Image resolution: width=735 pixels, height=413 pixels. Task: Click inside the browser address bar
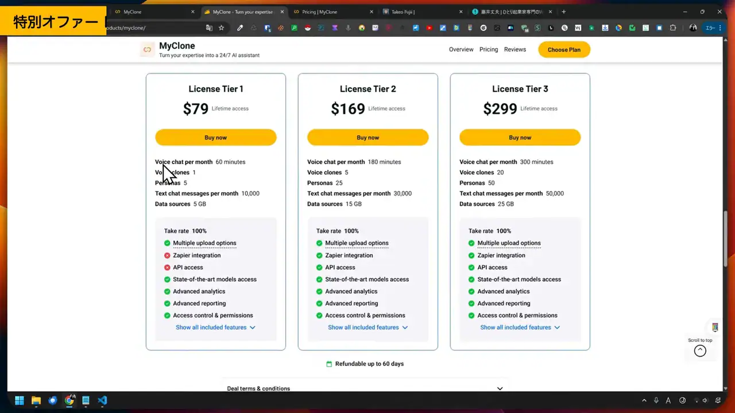[x=144, y=27]
